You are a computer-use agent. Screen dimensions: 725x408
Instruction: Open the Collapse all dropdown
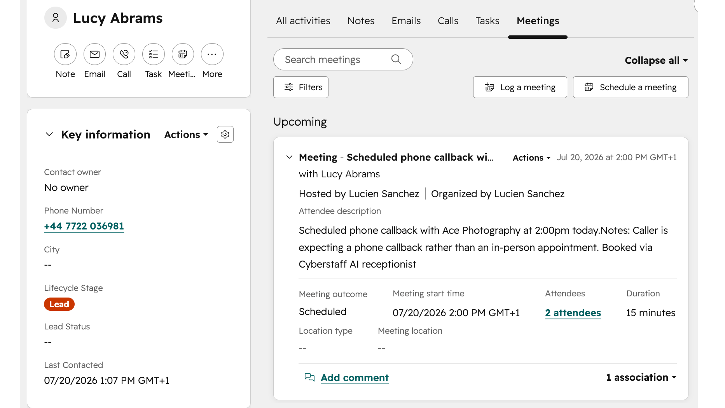pyautogui.click(x=656, y=60)
